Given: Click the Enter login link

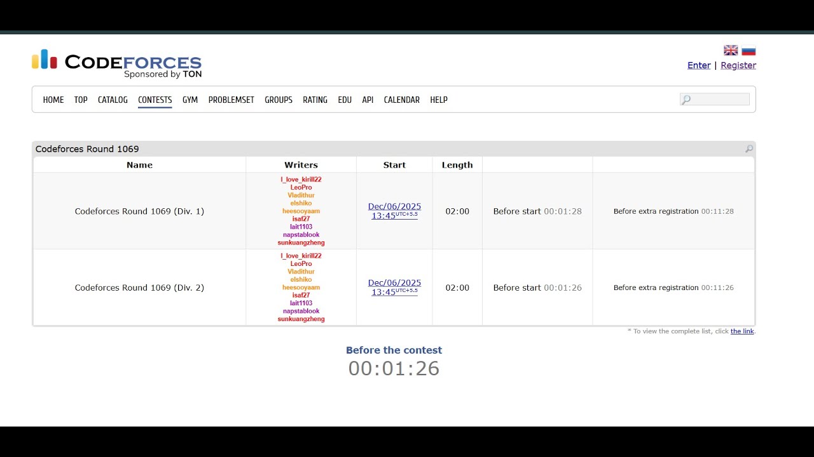Looking at the screenshot, I should [x=699, y=65].
